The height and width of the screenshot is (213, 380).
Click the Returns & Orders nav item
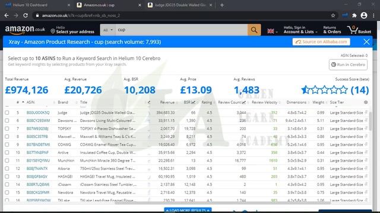(x=332, y=30)
